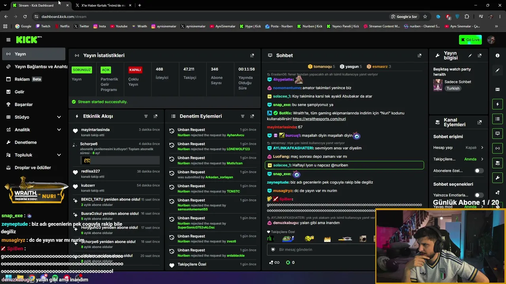Open the profile avatar next to Go Live
The width and height of the screenshot is (506, 284).
coord(491,40)
